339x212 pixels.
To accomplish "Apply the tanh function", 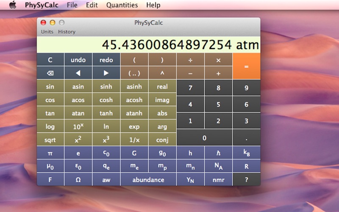I will point(106,113).
